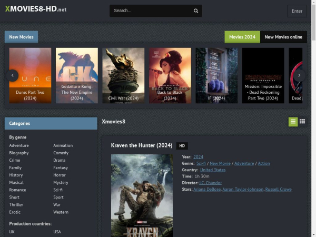Click the Enter button
The height and width of the screenshot is (237, 316).
tap(297, 11)
